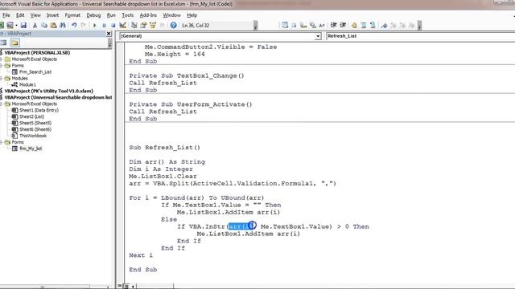Select ThisWorkbook in project tree
Viewport: 515px width, 289px height.
click(33, 136)
